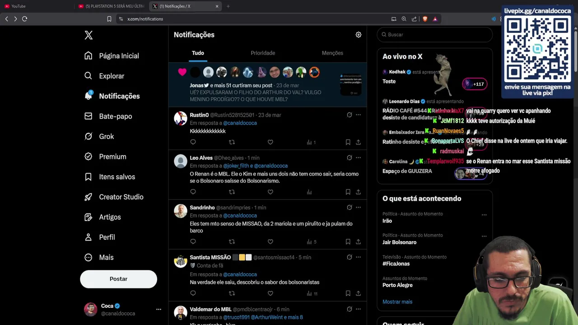Open more options on Sandrinho's post

pos(358,207)
